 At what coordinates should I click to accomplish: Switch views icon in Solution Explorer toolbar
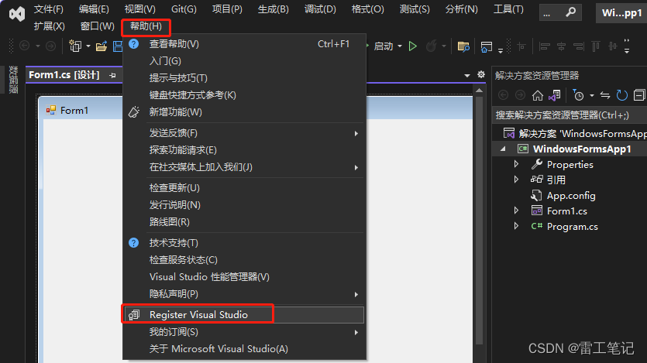555,95
